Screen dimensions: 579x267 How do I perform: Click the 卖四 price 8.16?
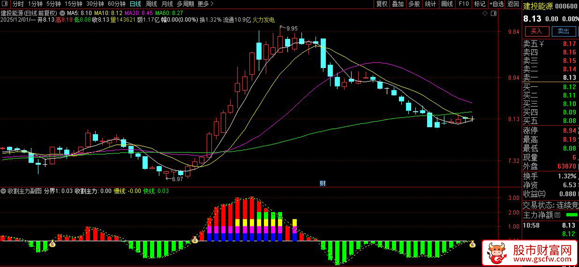(569, 52)
